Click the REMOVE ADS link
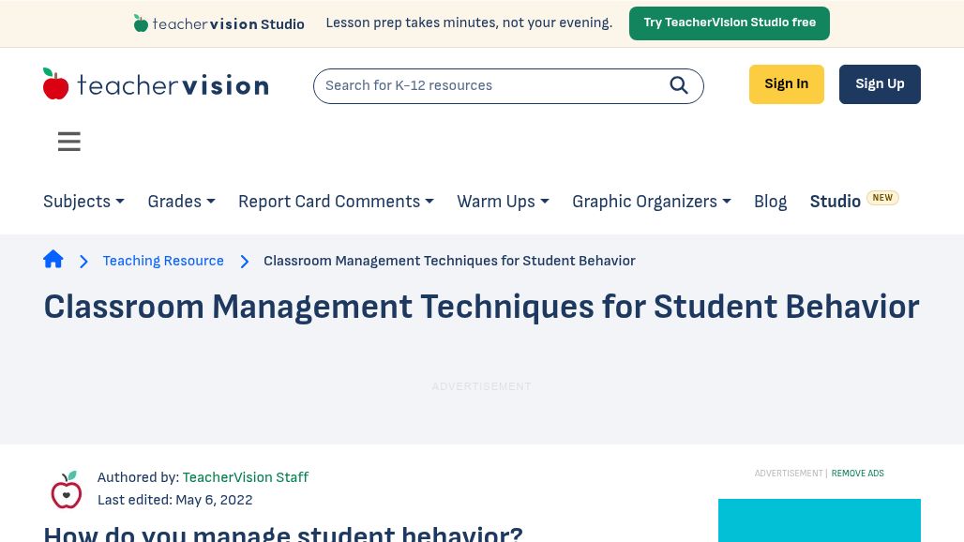The width and height of the screenshot is (964, 542). pyautogui.click(x=858, y=474)
